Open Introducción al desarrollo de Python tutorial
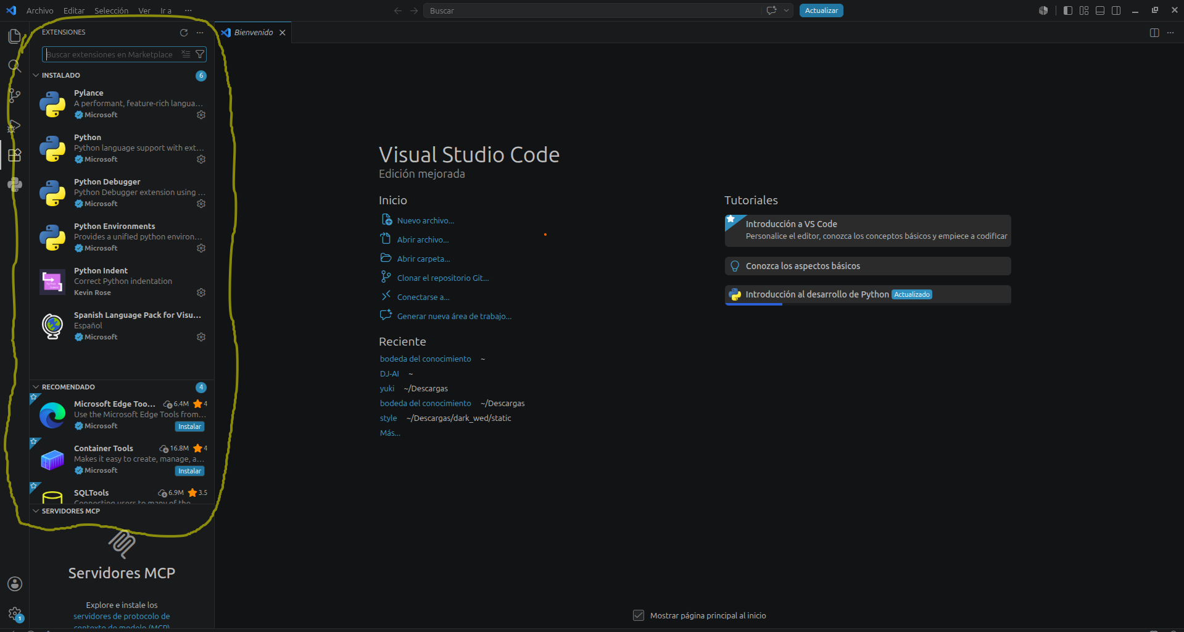 pos(867,294)
